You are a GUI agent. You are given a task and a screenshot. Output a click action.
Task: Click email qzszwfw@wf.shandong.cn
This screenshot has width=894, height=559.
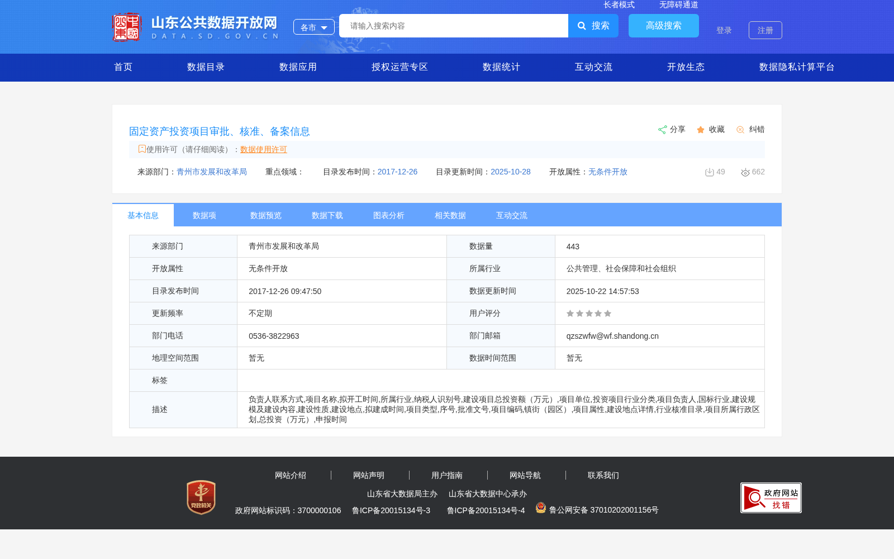click(x=612, y=336)
